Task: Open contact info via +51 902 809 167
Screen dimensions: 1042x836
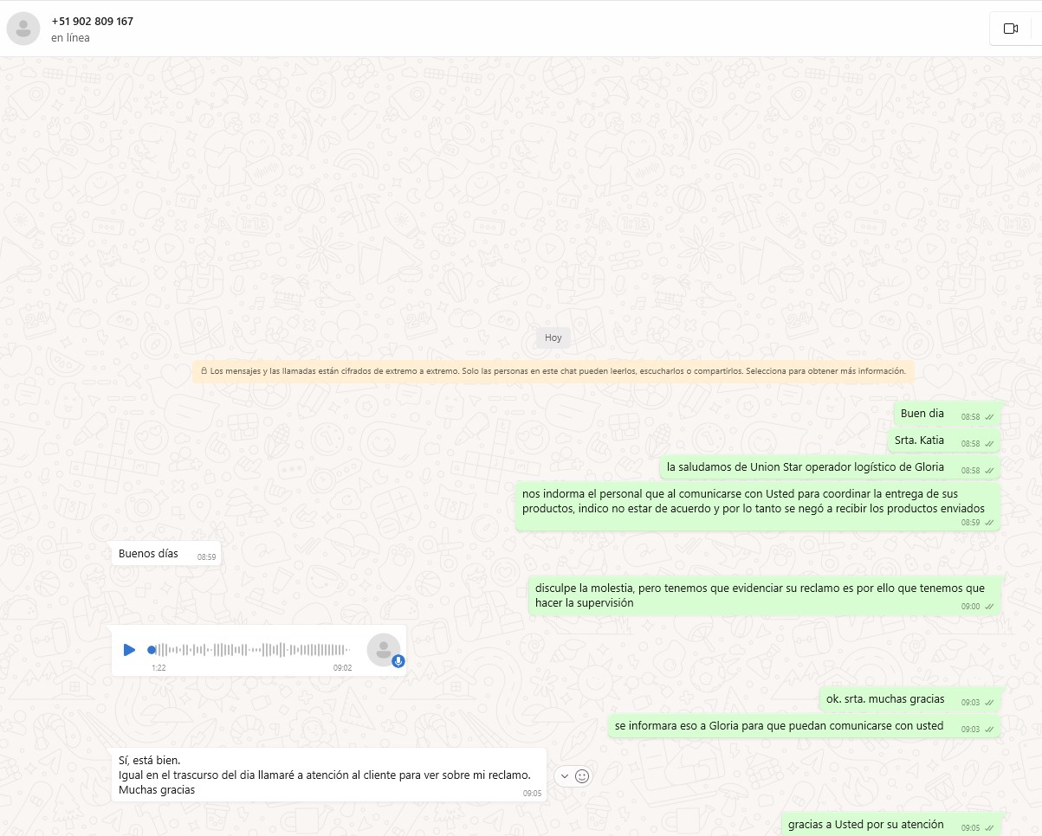Action: [x=93, y=21]
